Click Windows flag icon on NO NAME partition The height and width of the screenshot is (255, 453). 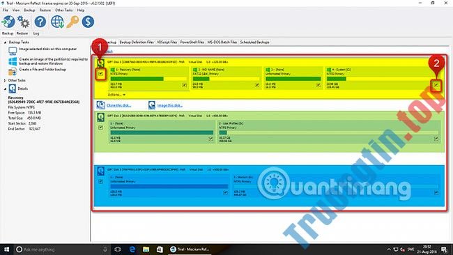tap(195, 70)
